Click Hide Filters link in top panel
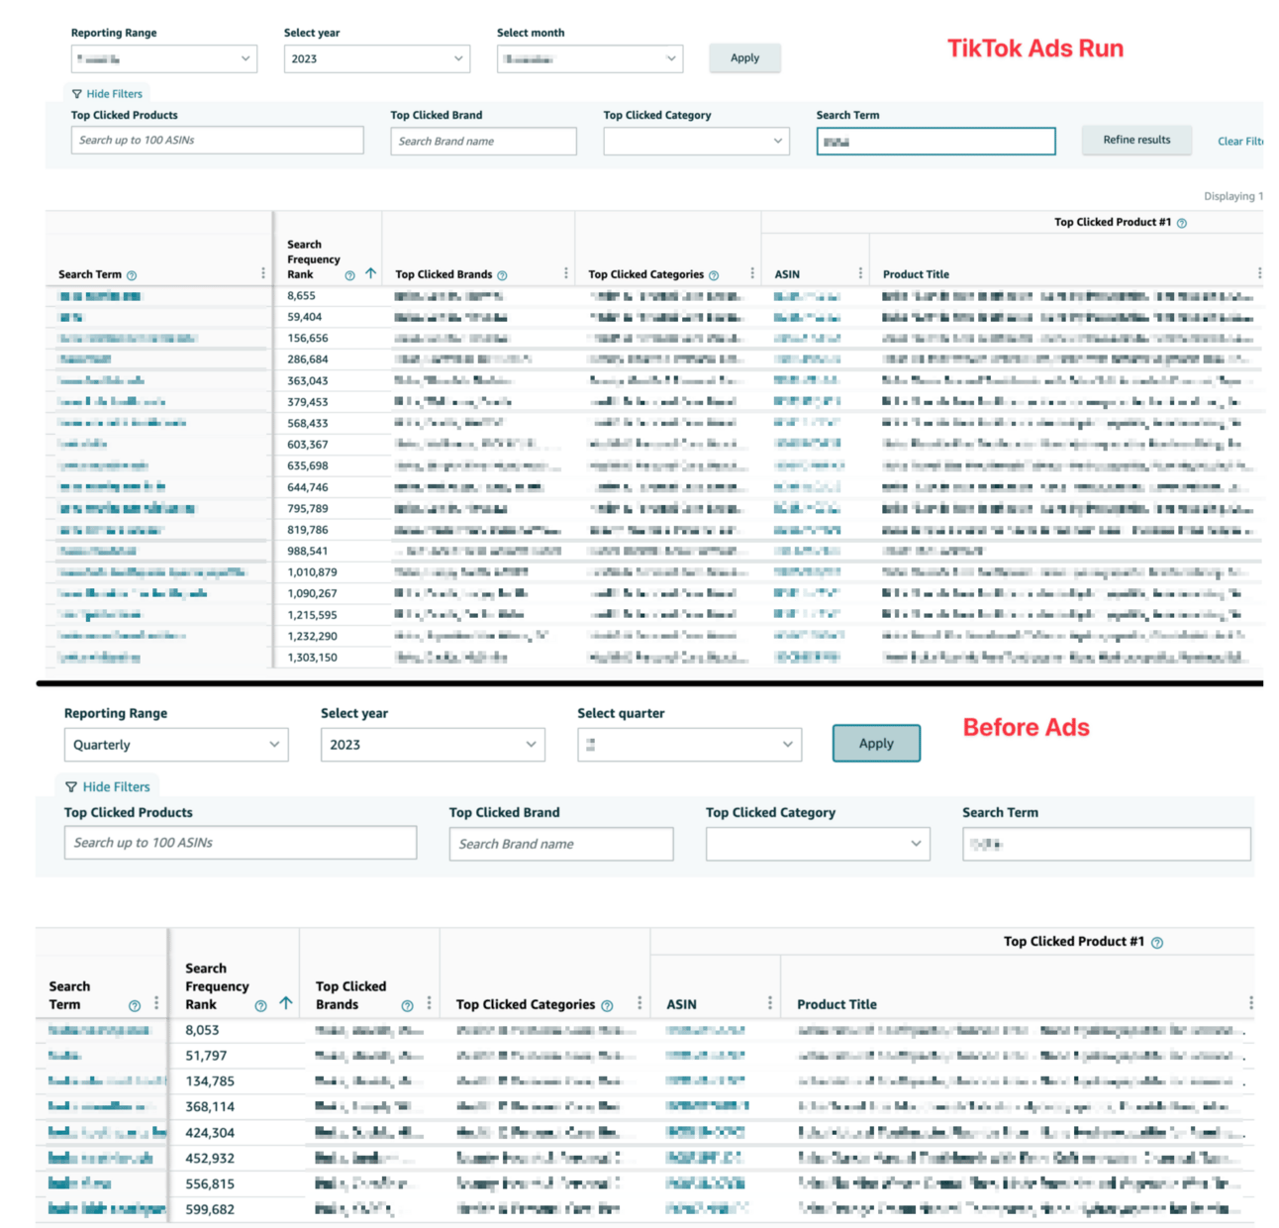This screenshot has width=1279, height=1228. click(114, 94)
